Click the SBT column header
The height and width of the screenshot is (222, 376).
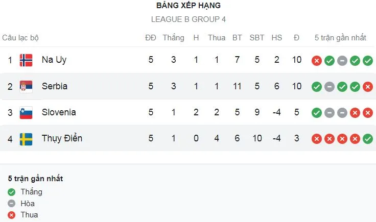(257, 38)
